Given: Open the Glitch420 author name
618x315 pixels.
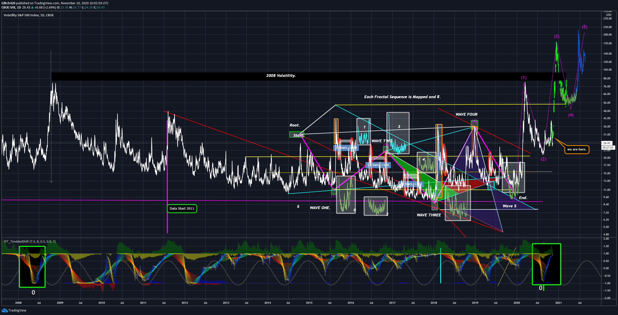Looking at the screenshot, I should tap(8, 3).
